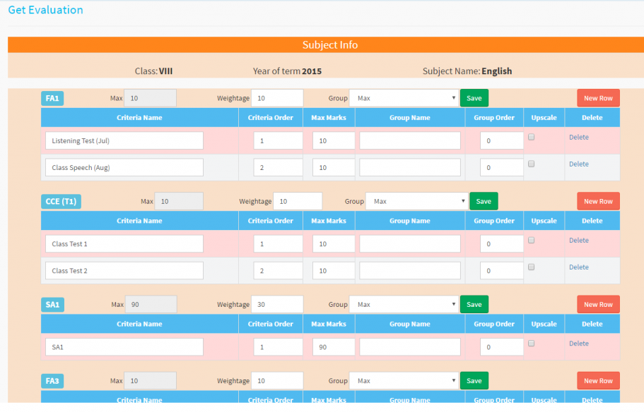Add a New Row to FA1
Viewport: 644px width, 412px height.
tap(598, 98)
